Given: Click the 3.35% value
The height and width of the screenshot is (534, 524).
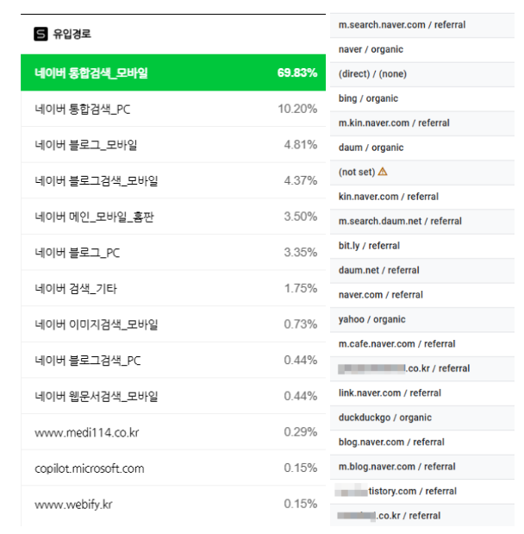Looking at the screenshot, I should pyautogui.click(x=301, y=253).
